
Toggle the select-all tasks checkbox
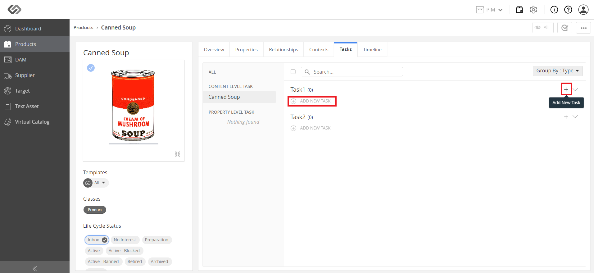(293, 72)
